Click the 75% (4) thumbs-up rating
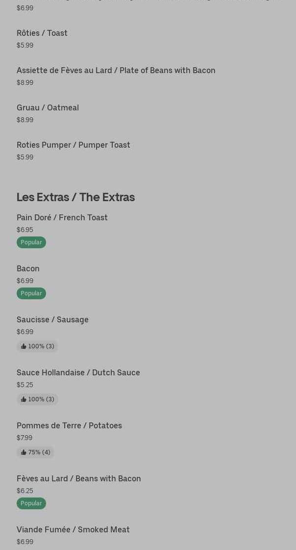Screen dimensions: 296x550 [35, 452]
